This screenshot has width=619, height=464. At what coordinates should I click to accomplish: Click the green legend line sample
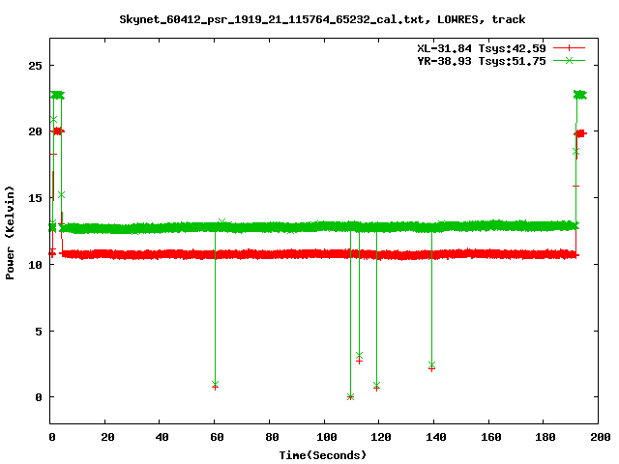569,60
